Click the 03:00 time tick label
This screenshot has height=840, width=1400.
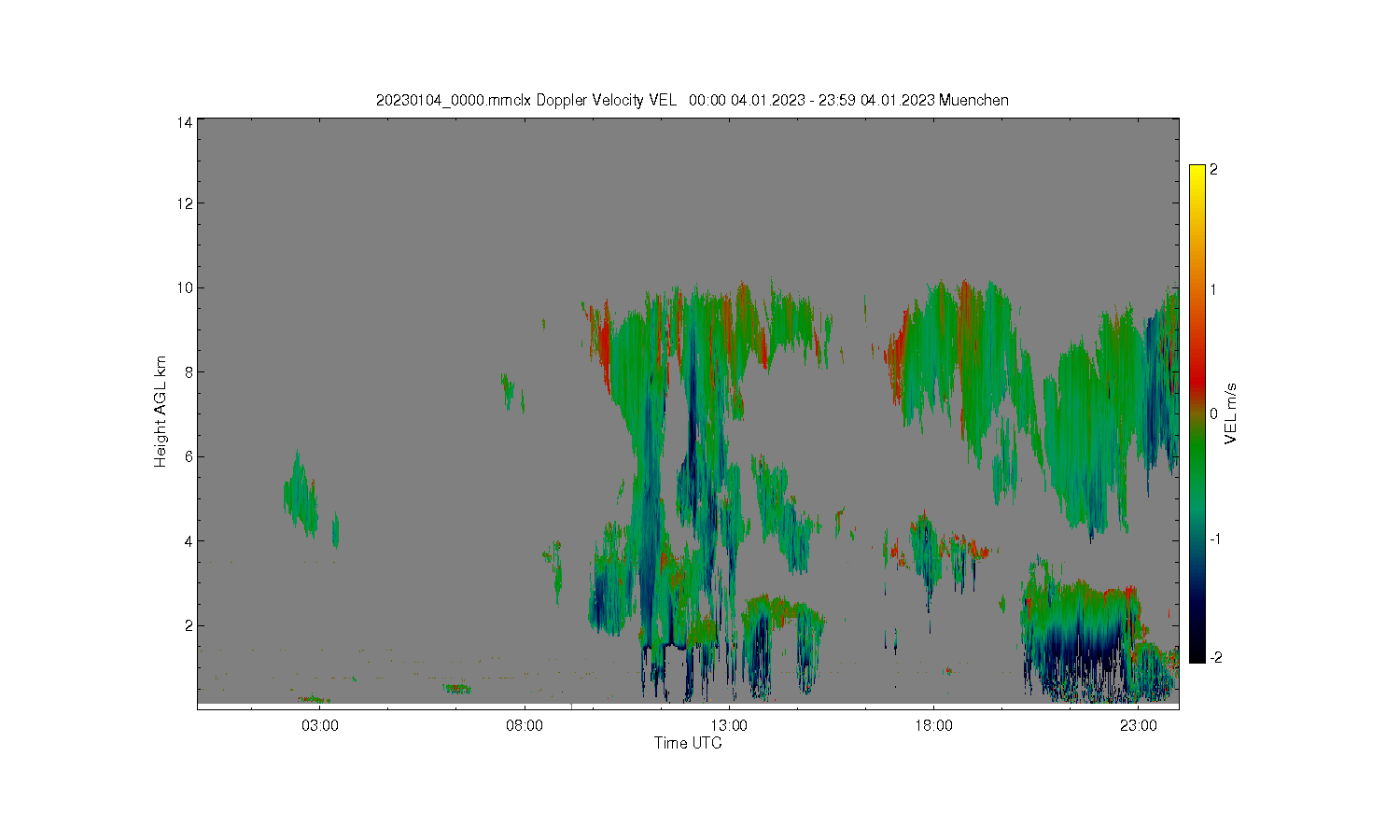(320, 725)
